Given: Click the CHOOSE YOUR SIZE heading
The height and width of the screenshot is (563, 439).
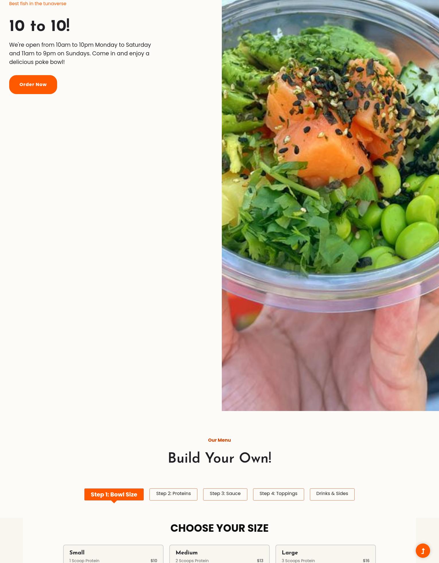Looking at the screenshot, I should [219, 528].
